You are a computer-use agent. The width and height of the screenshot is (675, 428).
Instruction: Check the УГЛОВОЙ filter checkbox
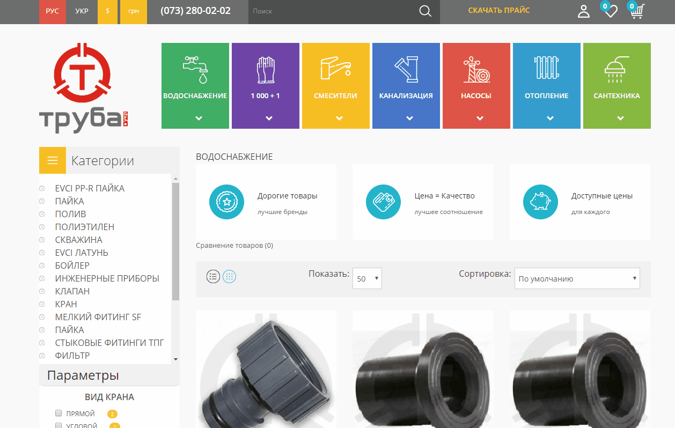coord(59,425)
